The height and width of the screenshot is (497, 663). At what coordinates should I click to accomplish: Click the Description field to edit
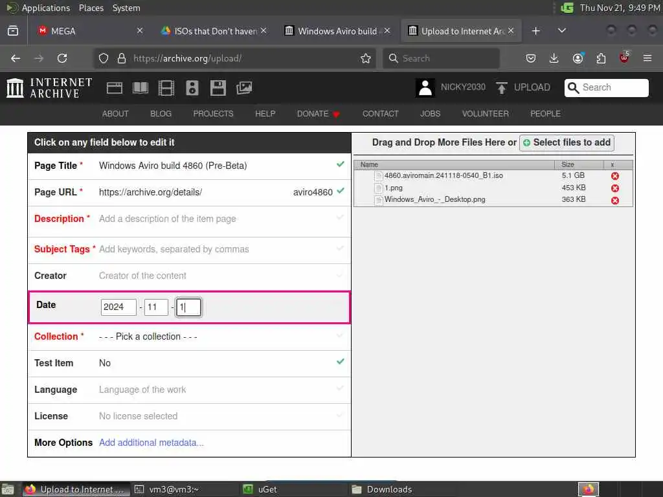[x=190, y=221]
